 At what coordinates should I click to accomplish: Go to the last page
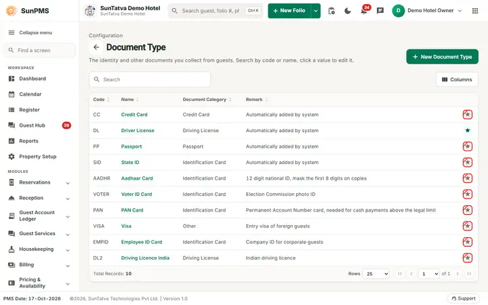[469, 274]
